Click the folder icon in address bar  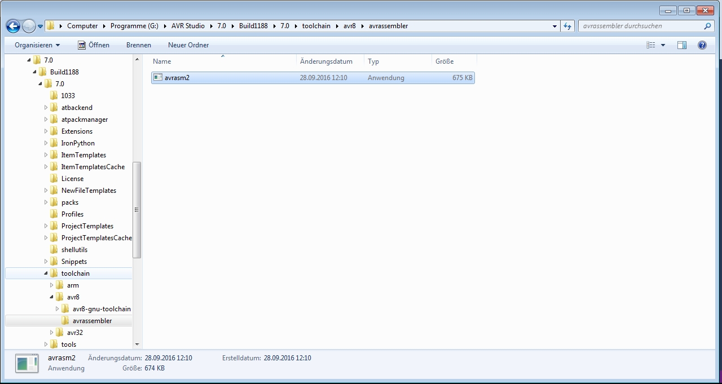(x=51, y=26)
